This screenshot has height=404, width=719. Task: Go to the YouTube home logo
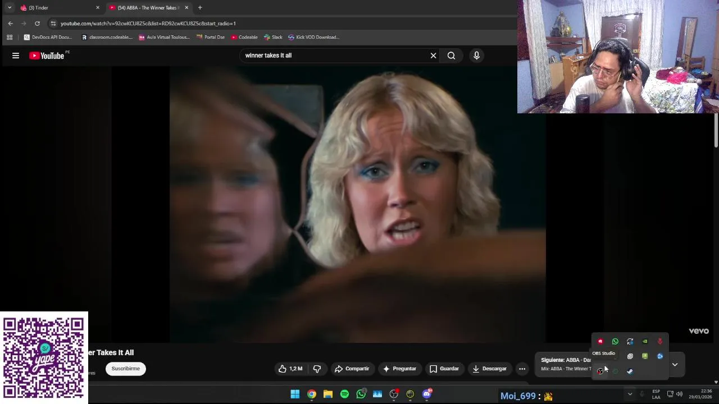tap(47, 56)
